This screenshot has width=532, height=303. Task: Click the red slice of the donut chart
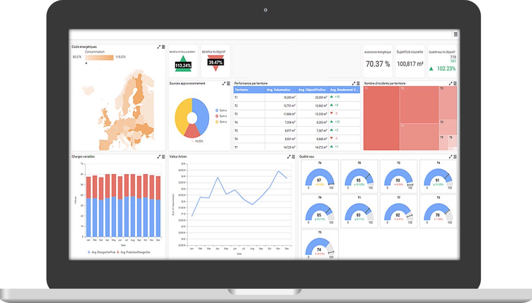click(191, 131)
